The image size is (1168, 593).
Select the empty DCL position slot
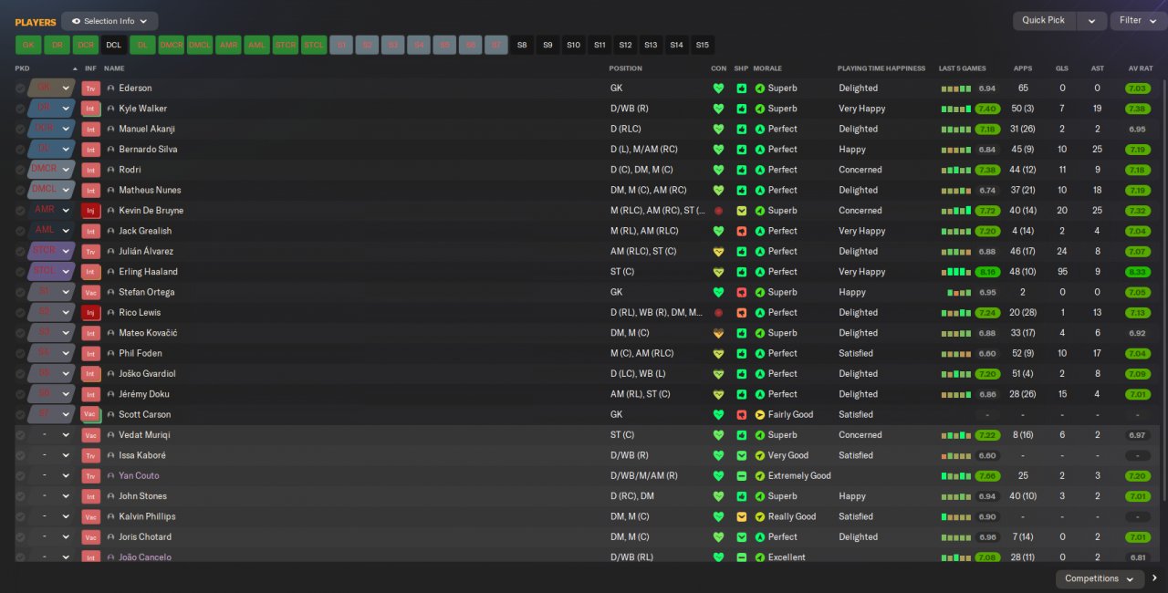coord(113,45)
